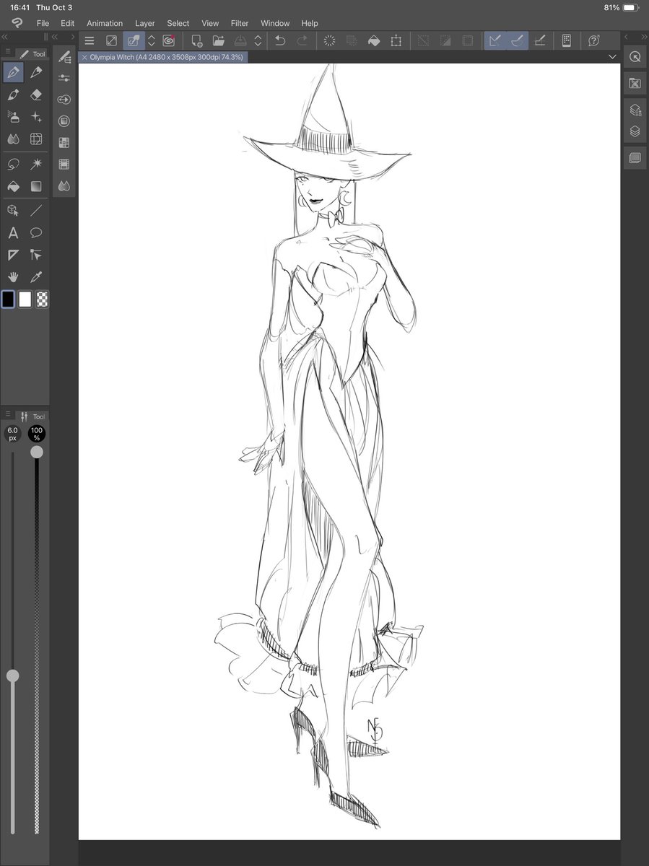Image resolution: width=649 pixels, height=866 pixels.
Task: Open the Edit menu
Action: click(x=68, y=23)
